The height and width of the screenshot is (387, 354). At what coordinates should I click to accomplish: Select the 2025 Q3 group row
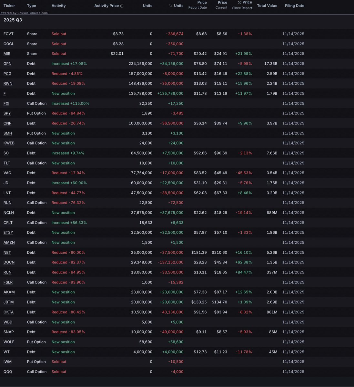(177, 20)
